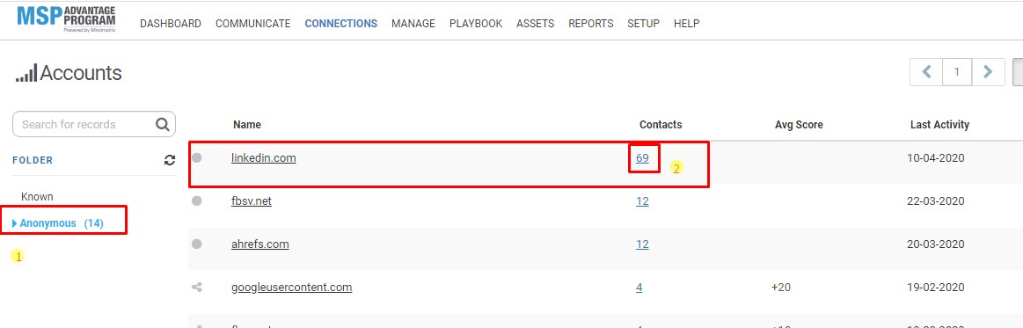Expand the Anonymous folder triangle

[15, 223]
